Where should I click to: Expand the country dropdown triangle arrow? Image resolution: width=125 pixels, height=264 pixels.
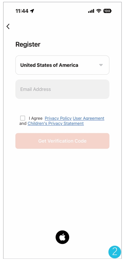tap(101, 65)
